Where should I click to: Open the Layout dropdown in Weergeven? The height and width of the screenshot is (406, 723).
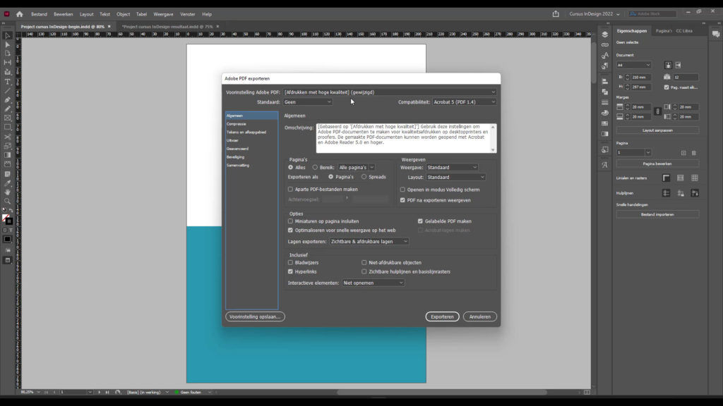click(455, 177)
